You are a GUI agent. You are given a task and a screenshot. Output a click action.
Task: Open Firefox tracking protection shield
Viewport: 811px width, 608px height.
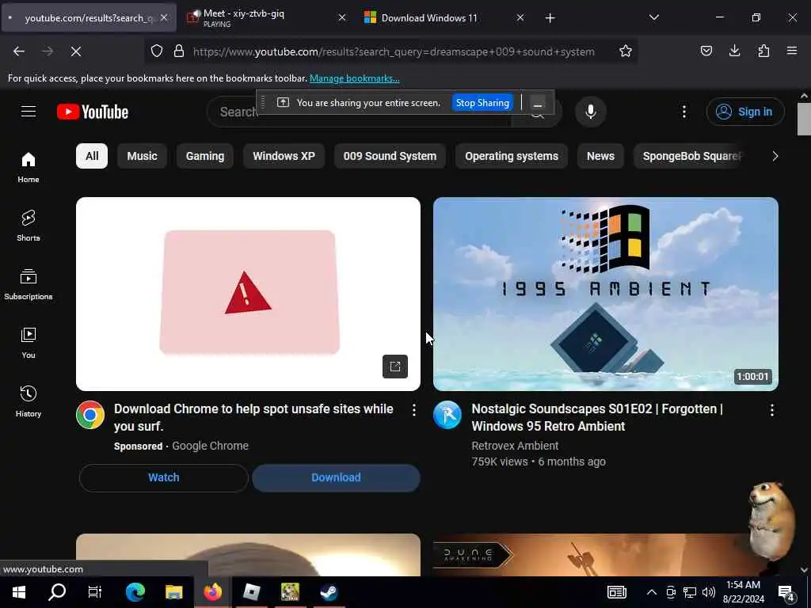[157, 51]
